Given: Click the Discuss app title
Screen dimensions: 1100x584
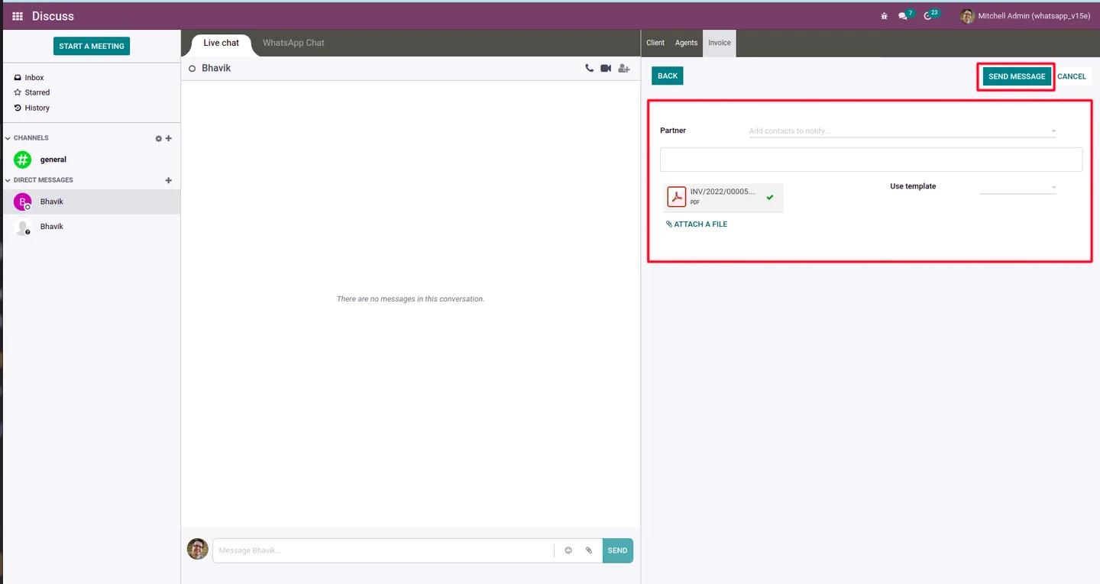Looking at the screenshot, I should (x=53, y=16).
